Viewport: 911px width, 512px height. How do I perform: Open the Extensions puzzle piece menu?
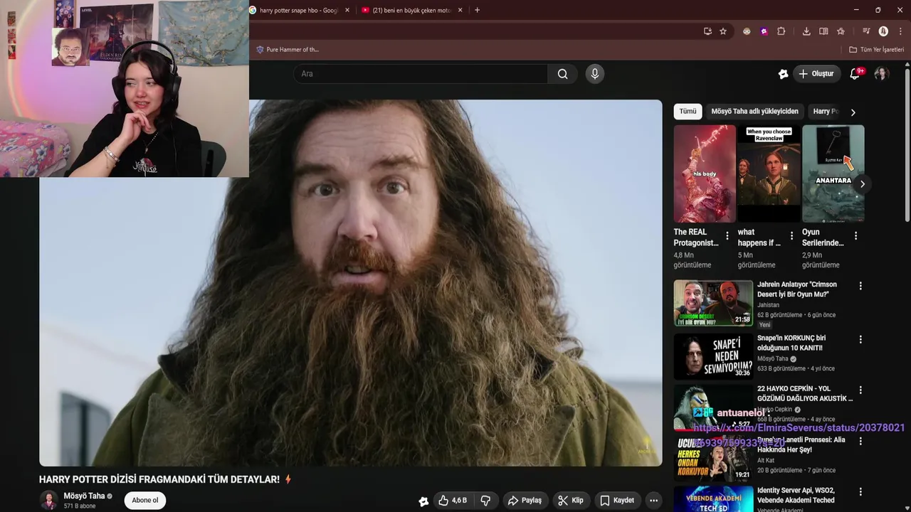point(781,31)
